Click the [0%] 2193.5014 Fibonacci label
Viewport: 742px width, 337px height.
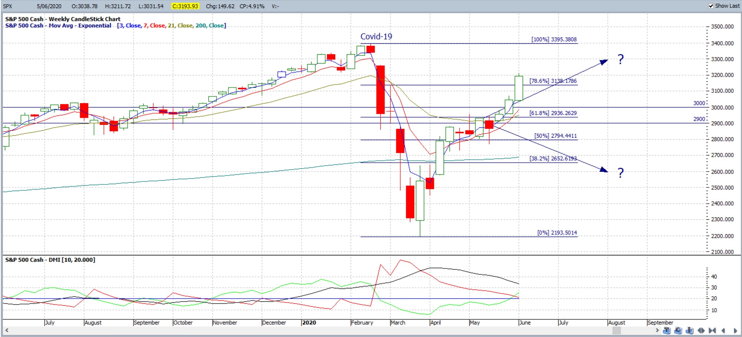click(x=557, y=232)
